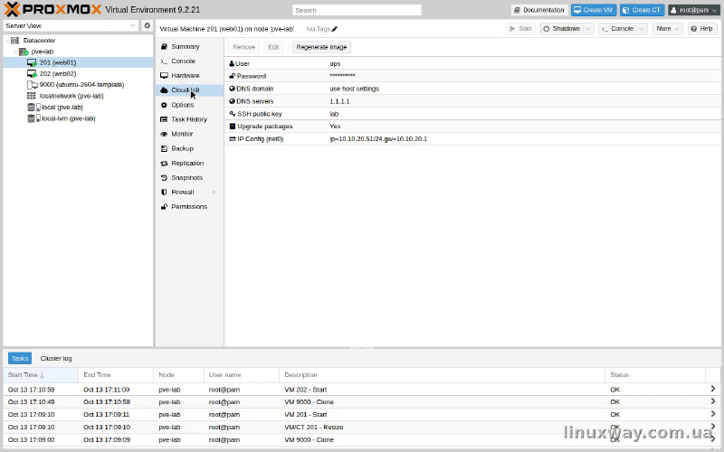This screenshot has width=724, height=452.
Task: Select the User row
Action: [472, 63]
